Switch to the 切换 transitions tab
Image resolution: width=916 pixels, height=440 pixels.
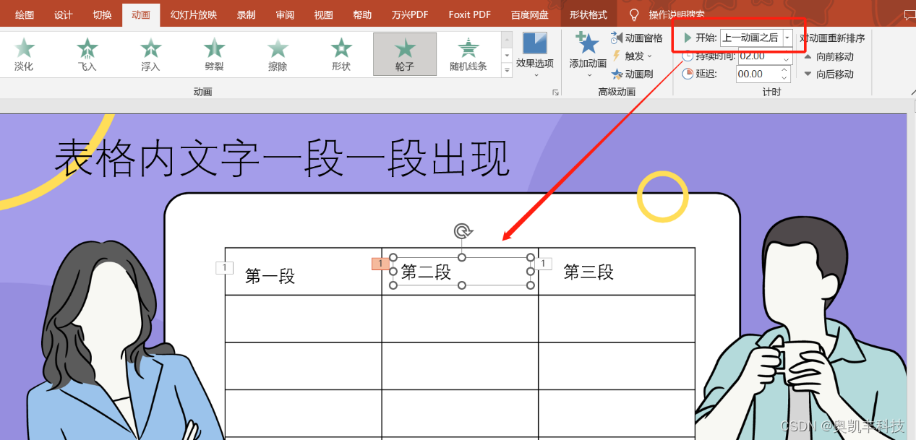pyautogui.click(x=103, y=15)
